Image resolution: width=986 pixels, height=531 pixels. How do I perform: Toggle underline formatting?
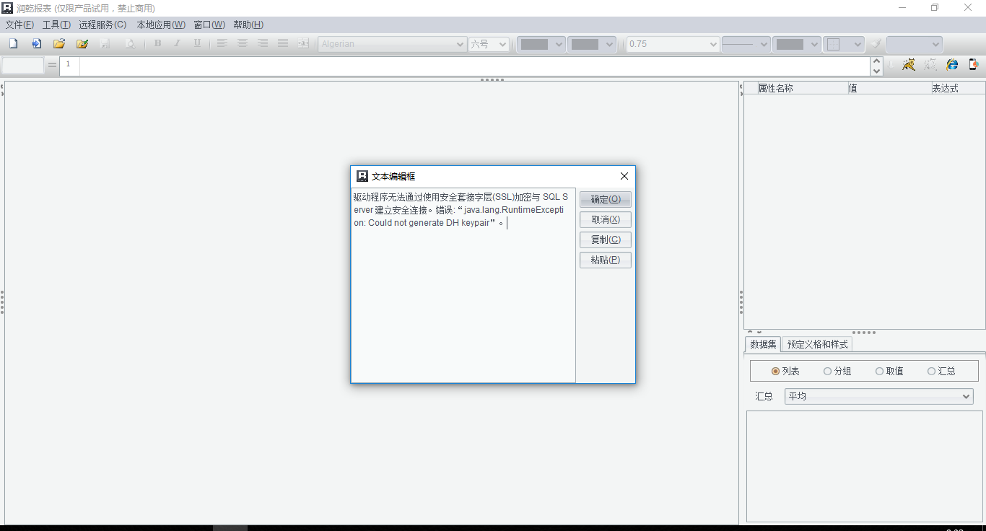coord(197,44)
